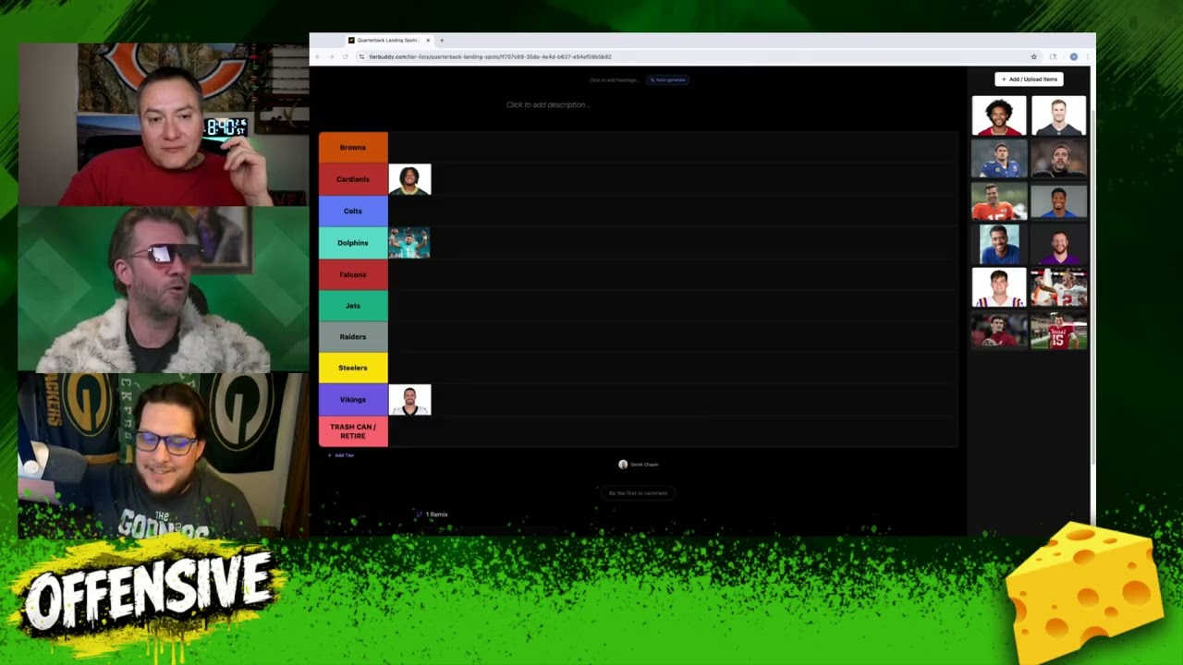The image size is (1183, 665).
Task: Pick the bearded player in purple jersey thumbnail
Action: click(1059, 245)
